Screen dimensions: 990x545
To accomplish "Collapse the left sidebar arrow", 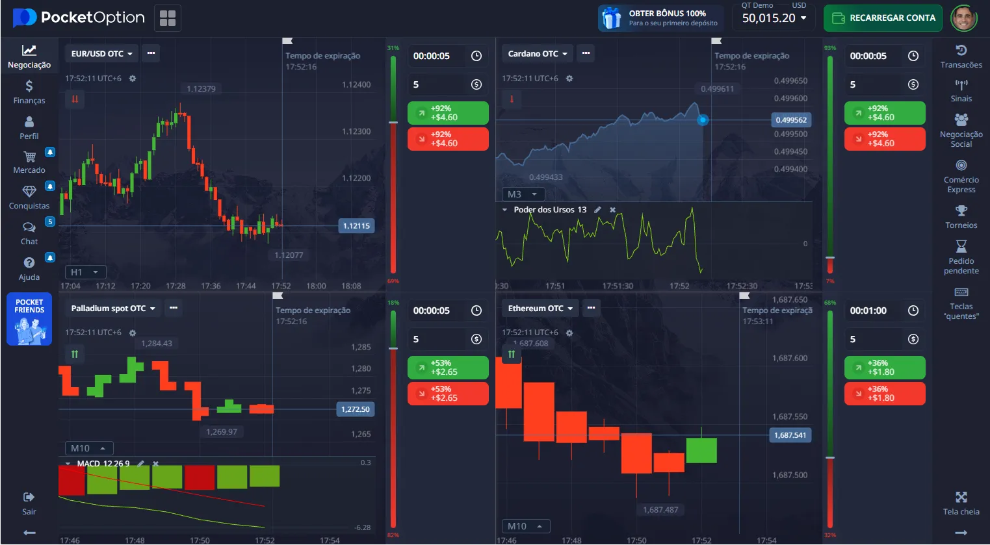I will pyautogui.click(x=29, y=533).
